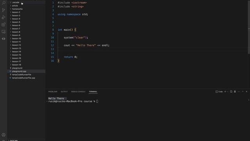Close the terminal panel
The image size is (250, 141).
(x=246, y=92)
